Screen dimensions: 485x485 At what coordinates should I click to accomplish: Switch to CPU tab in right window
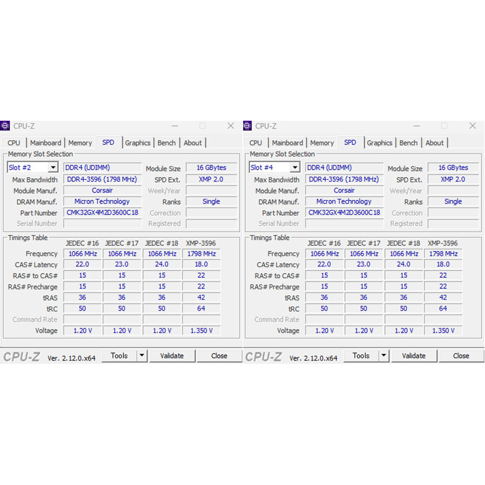click(x=255, y=143)
